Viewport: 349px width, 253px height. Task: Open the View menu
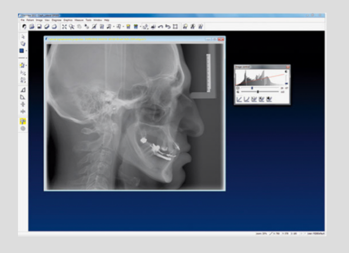tap(47, 20)
